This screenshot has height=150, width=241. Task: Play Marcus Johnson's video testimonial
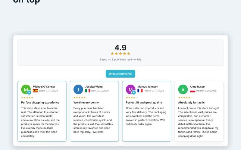[x=134, y=92]
